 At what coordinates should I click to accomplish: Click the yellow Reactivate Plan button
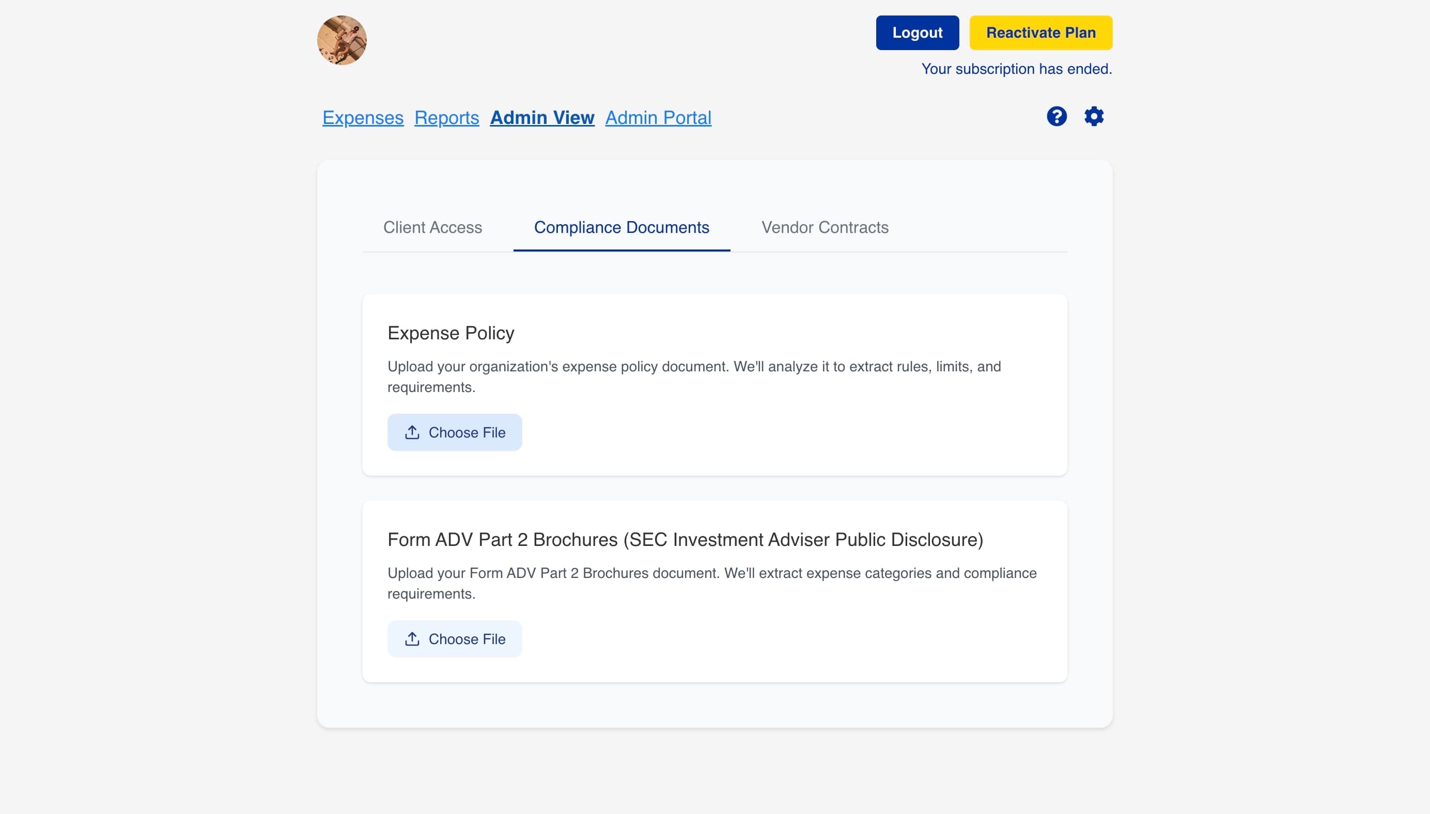[x=1040, y=33]
